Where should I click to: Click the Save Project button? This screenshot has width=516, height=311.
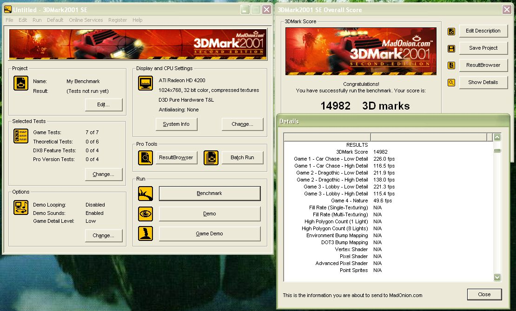483,48
